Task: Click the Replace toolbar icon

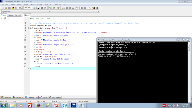Action: (37, 8)
